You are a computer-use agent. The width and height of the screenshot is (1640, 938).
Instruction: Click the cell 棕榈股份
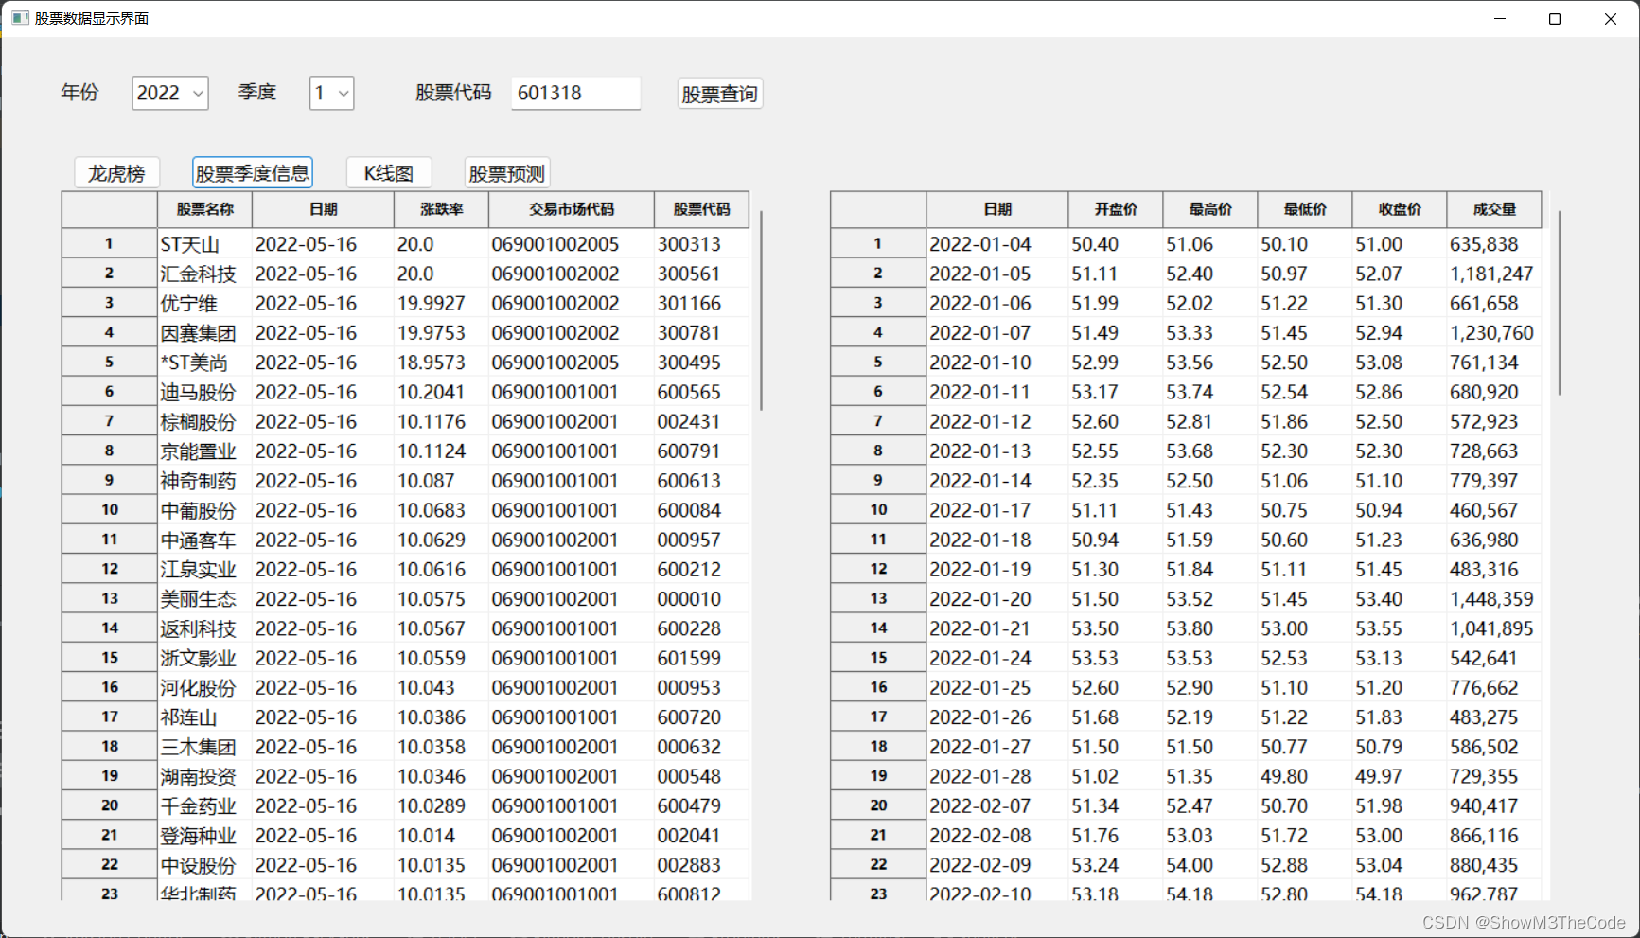tap(204, 421)
